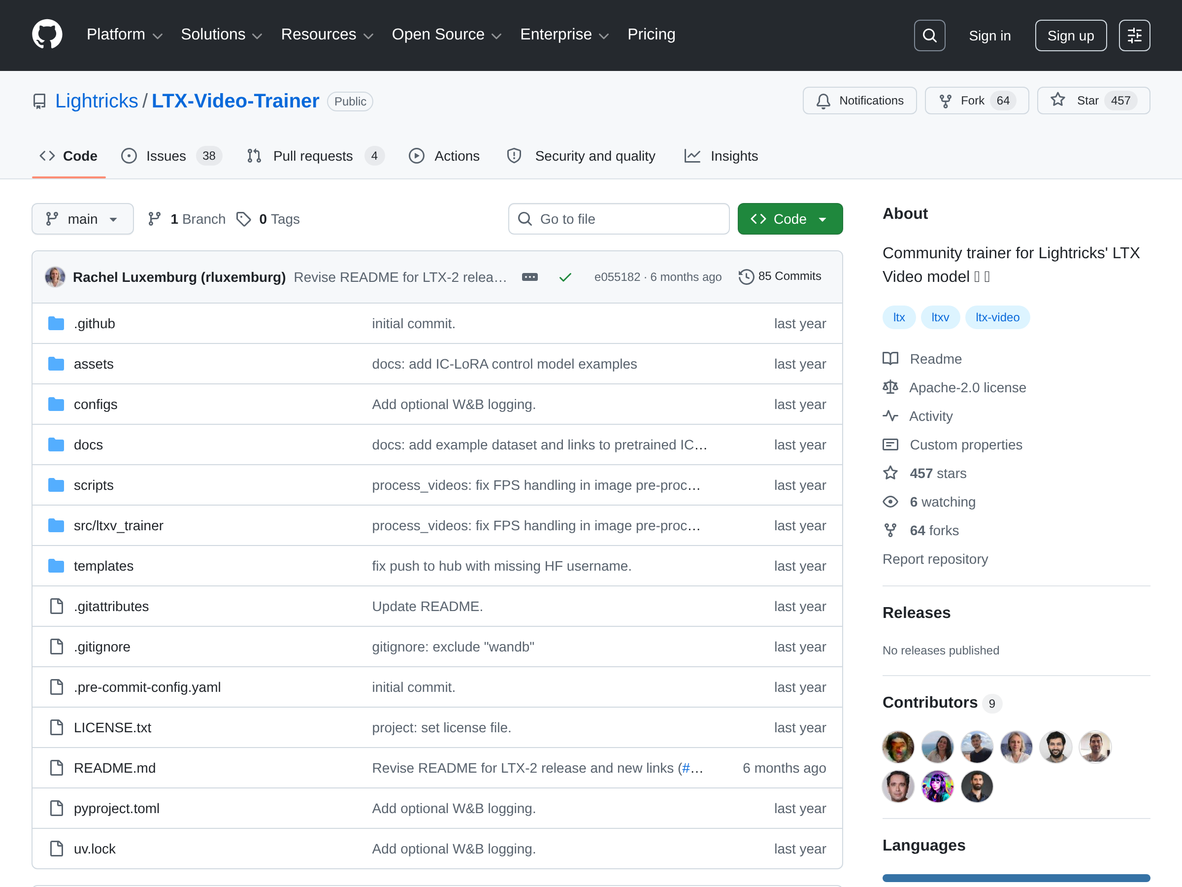Open the Security and quality tab
The height and width of the screenshot is (887, 1182).
581,156
